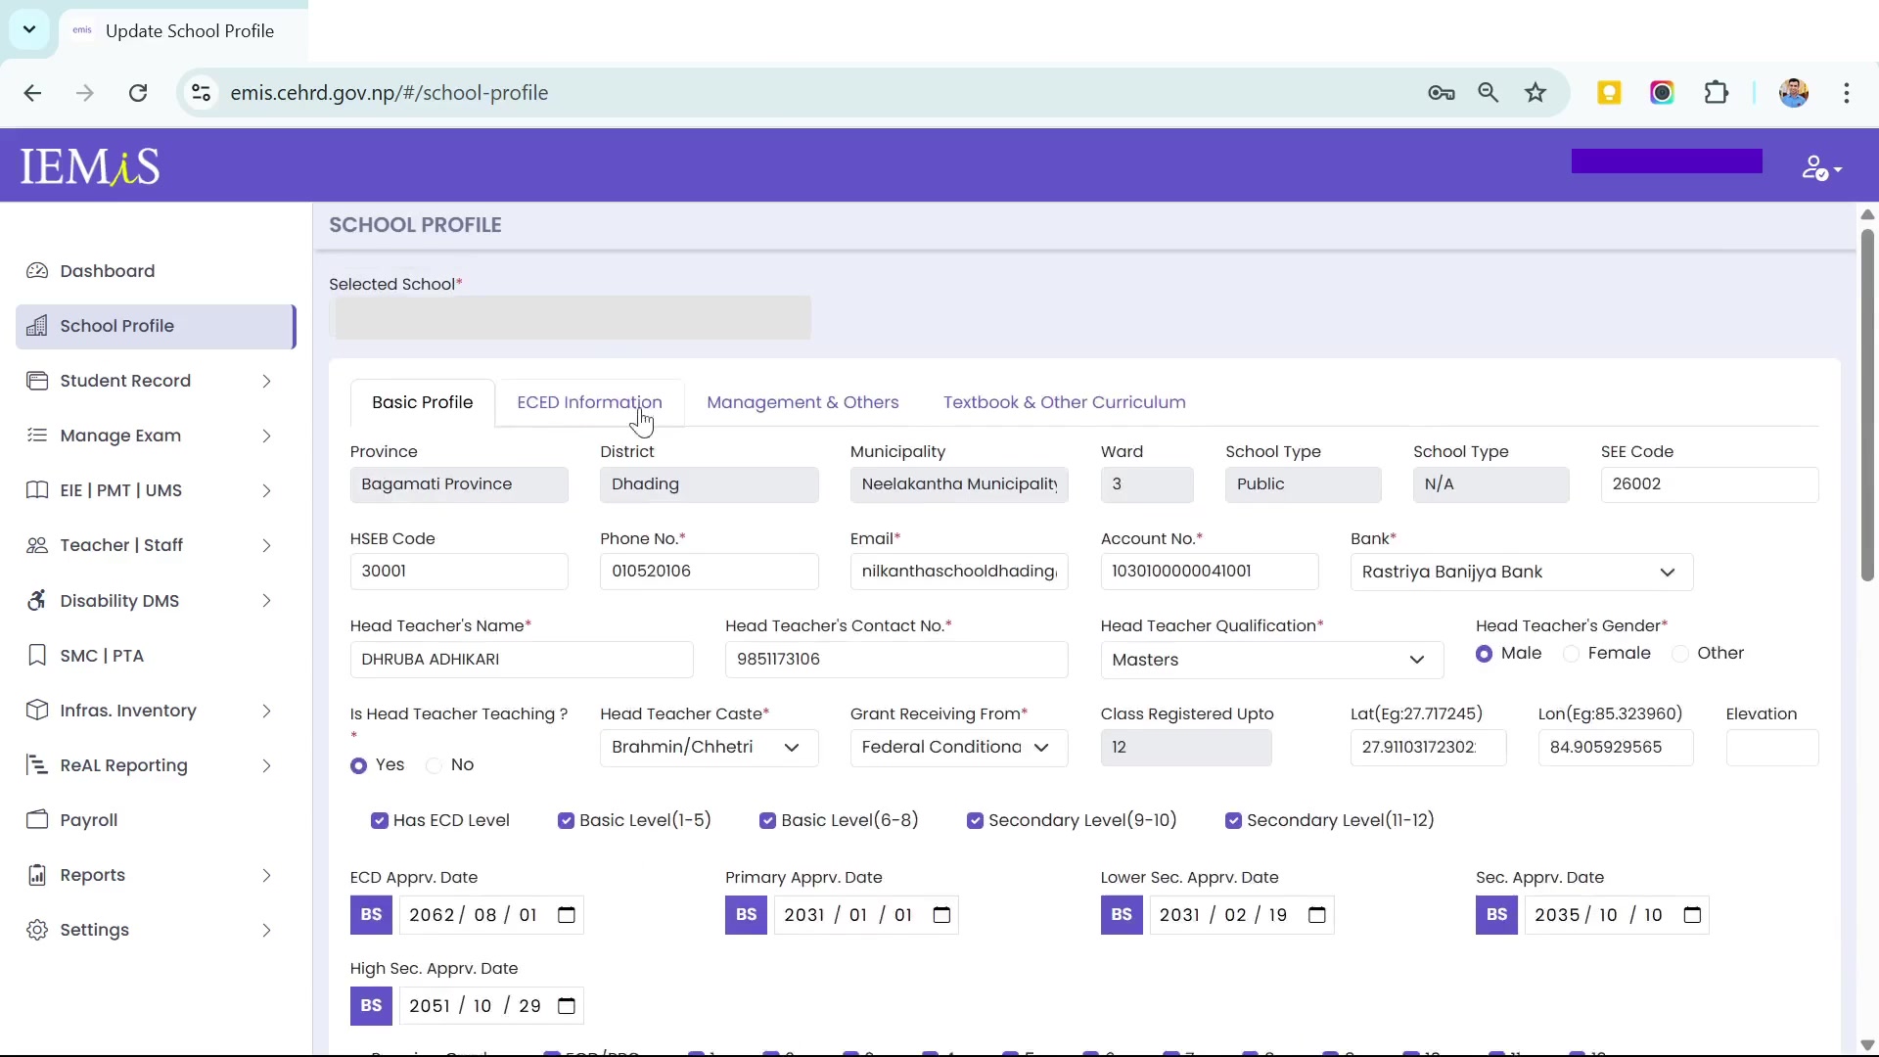1879x1057 pixels.
Task: Open Head Teacher Qualification dropdown
Action: click(1271, 660)
